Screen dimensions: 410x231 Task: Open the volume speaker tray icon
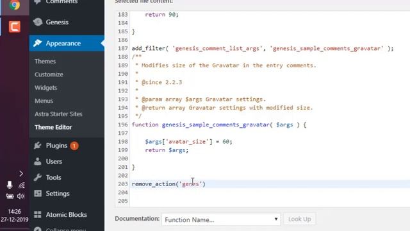coord(21,196)
